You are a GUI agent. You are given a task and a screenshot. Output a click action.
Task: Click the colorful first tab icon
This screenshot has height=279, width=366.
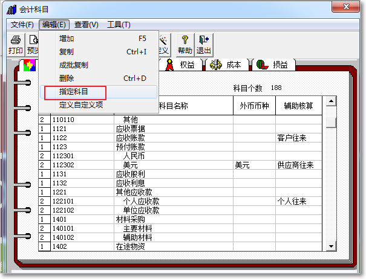pyautogui.click(x=30, y=65)
